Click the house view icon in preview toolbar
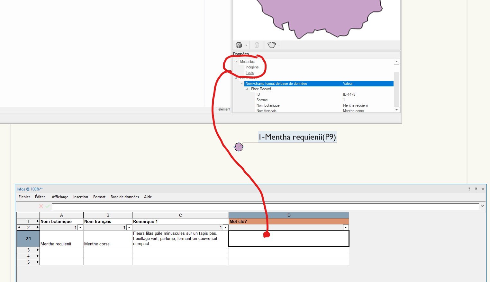 (x=239, y=45)
